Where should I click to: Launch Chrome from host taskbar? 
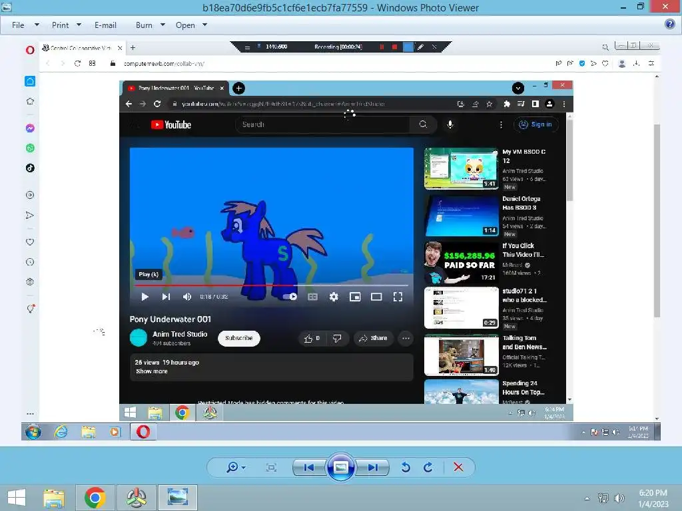[95, 498]
